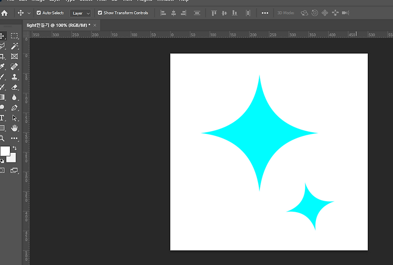
Task: Click the small cyan star on canvas
Action: pos(310,206)
